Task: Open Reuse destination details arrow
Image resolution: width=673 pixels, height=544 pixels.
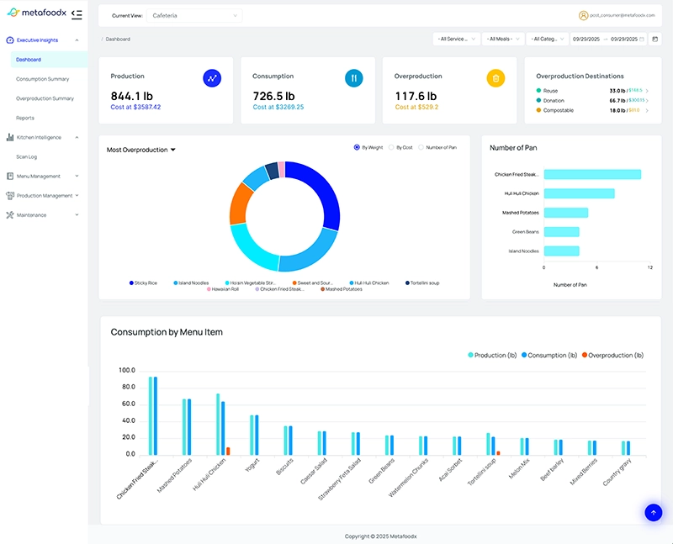Action: click(x=647, y=91)
